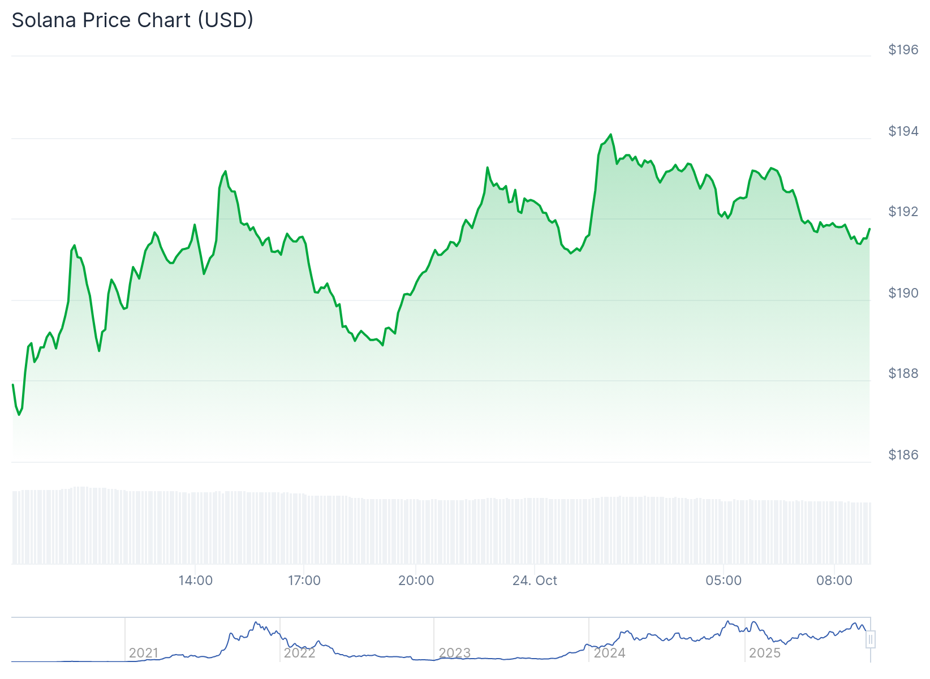Click the $196 price axis label

pos(903,50)
